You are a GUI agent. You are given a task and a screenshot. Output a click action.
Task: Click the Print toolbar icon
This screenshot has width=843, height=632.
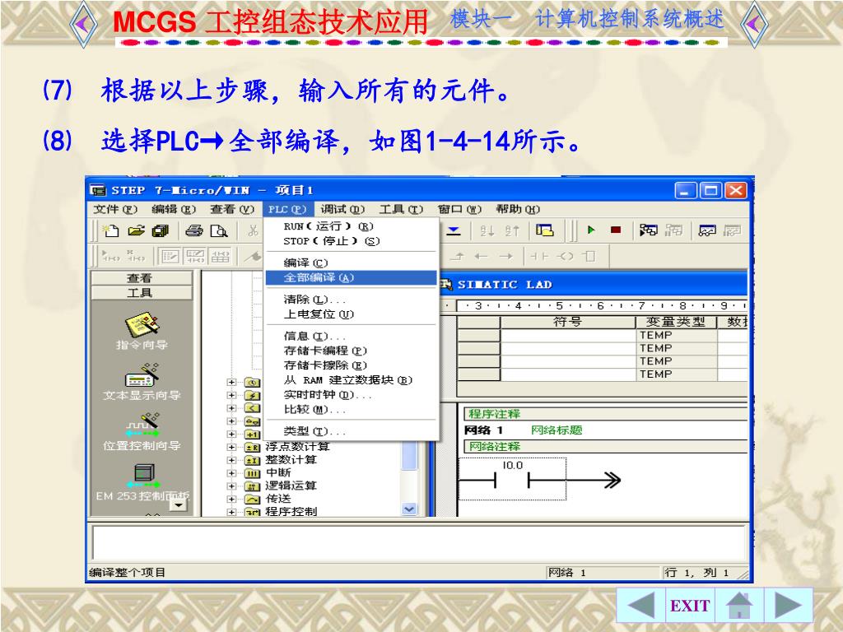pos(194,231)
